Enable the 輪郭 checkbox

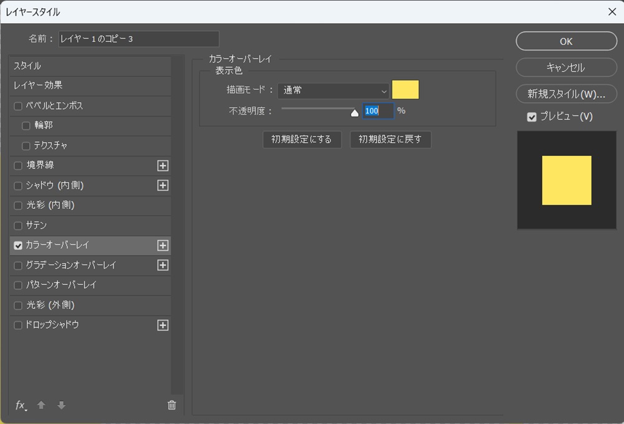26,126
